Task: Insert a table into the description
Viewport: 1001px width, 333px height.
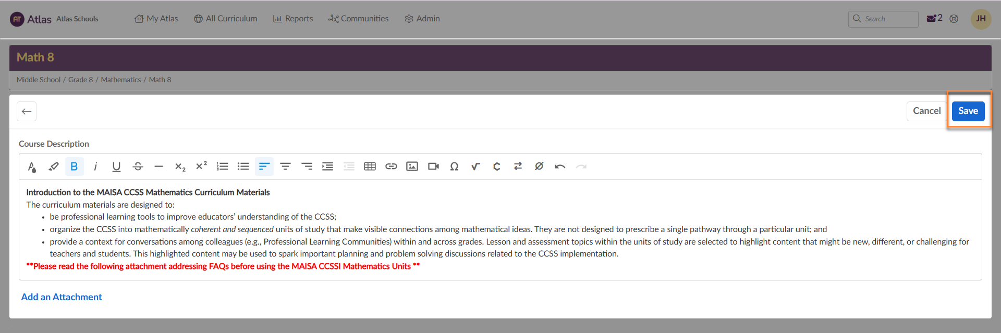Action: (x=370, y=166)
